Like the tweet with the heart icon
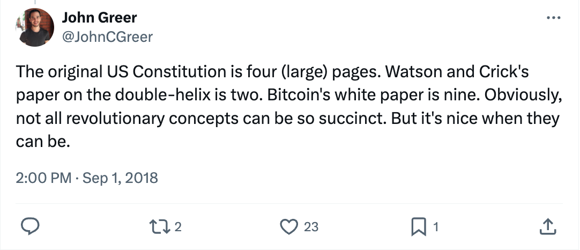Viewport: 580px width, 250px height. [289, 227]
